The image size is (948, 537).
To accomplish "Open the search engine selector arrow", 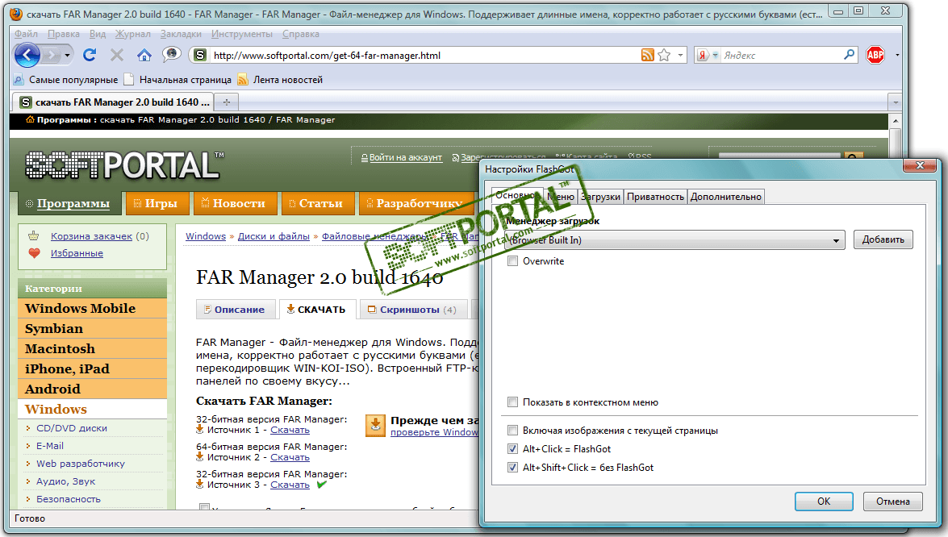I will (715, 55).
